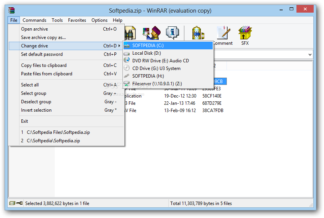Click the password key icon in status bar
Viewport: 324px width, 218px height.
[20, 203]
